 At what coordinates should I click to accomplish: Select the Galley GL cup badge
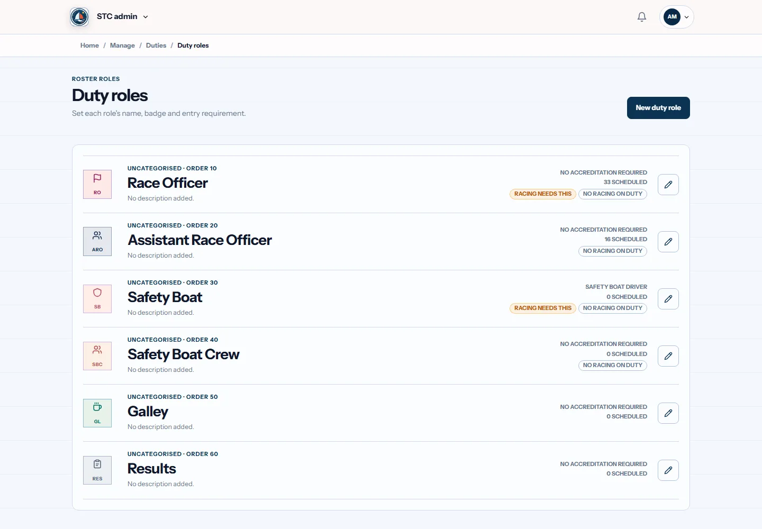(97, 413)
